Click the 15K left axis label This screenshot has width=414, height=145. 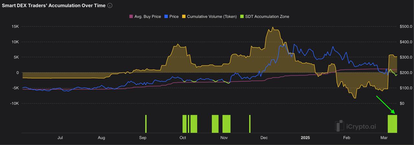15,26
